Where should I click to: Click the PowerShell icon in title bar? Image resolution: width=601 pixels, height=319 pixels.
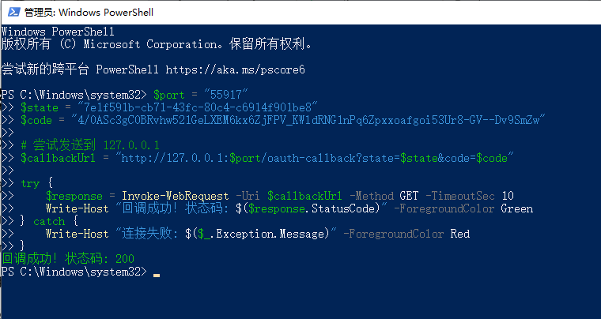click(x=11, y=12)
